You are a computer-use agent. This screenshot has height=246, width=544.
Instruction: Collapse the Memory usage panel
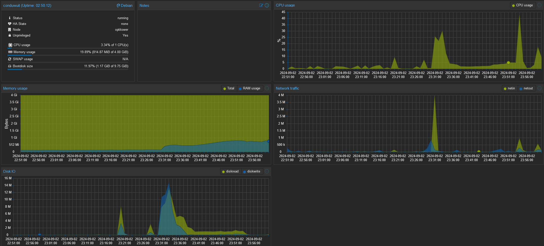point(267,88)
